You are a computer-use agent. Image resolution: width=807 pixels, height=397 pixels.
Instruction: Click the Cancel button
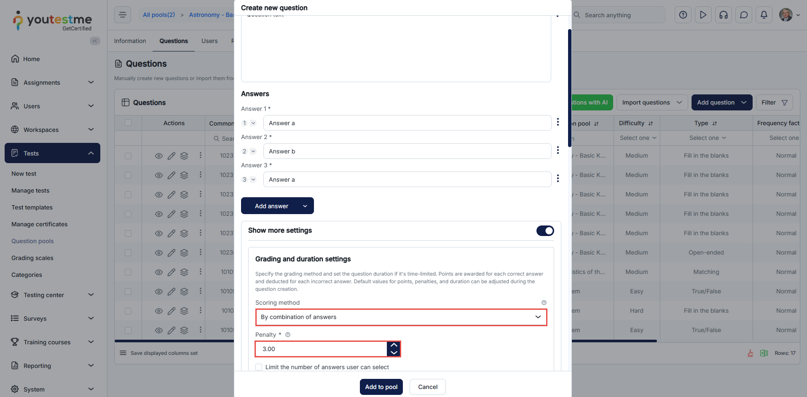[x=427, y=387]
